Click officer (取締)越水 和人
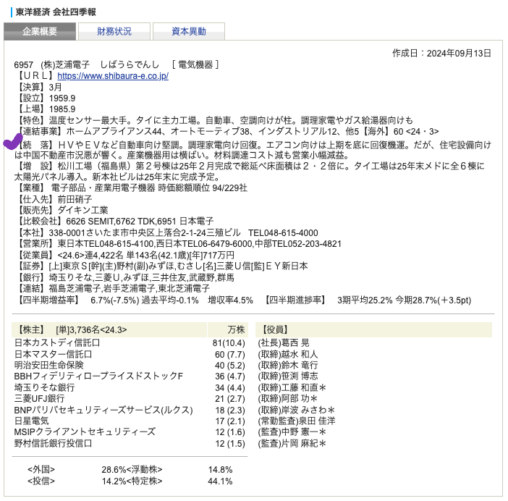 click(x=288, y=355)
